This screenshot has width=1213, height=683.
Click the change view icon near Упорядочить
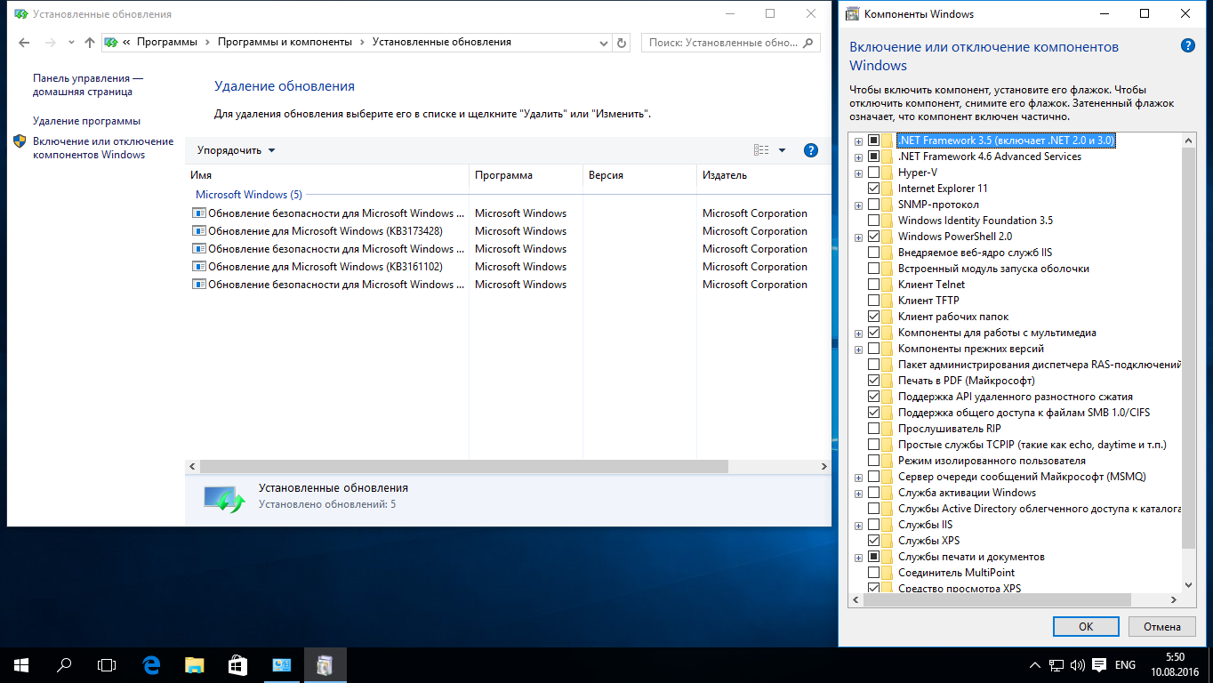[761, 150]
